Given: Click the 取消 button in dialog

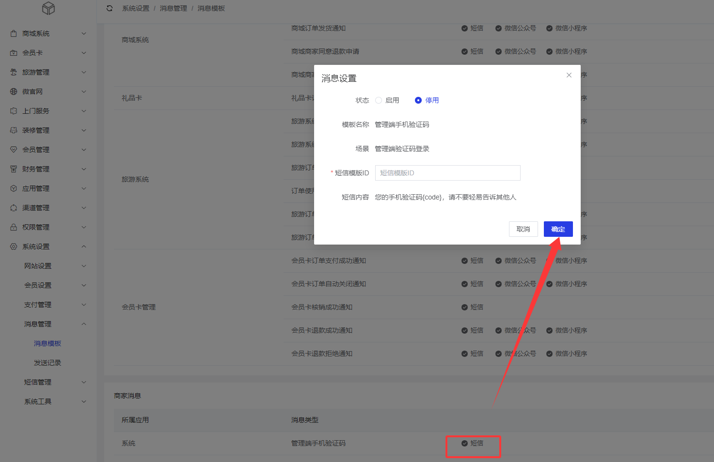Looking at the screenshot, I should point(523,229).
